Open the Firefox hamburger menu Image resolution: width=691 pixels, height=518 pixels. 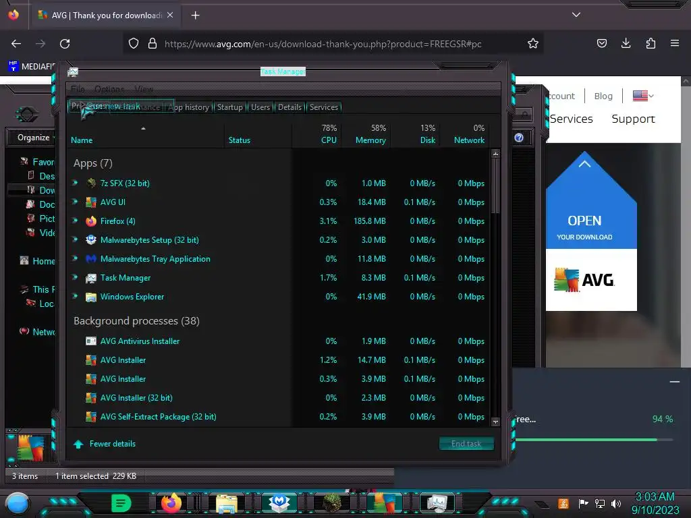(x=674, y=43)
